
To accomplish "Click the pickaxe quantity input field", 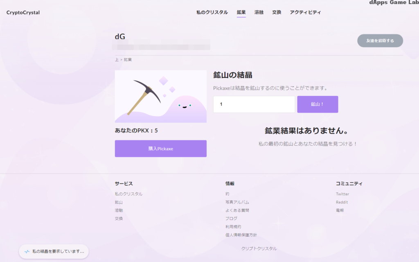I will click(x=254, y=104).
